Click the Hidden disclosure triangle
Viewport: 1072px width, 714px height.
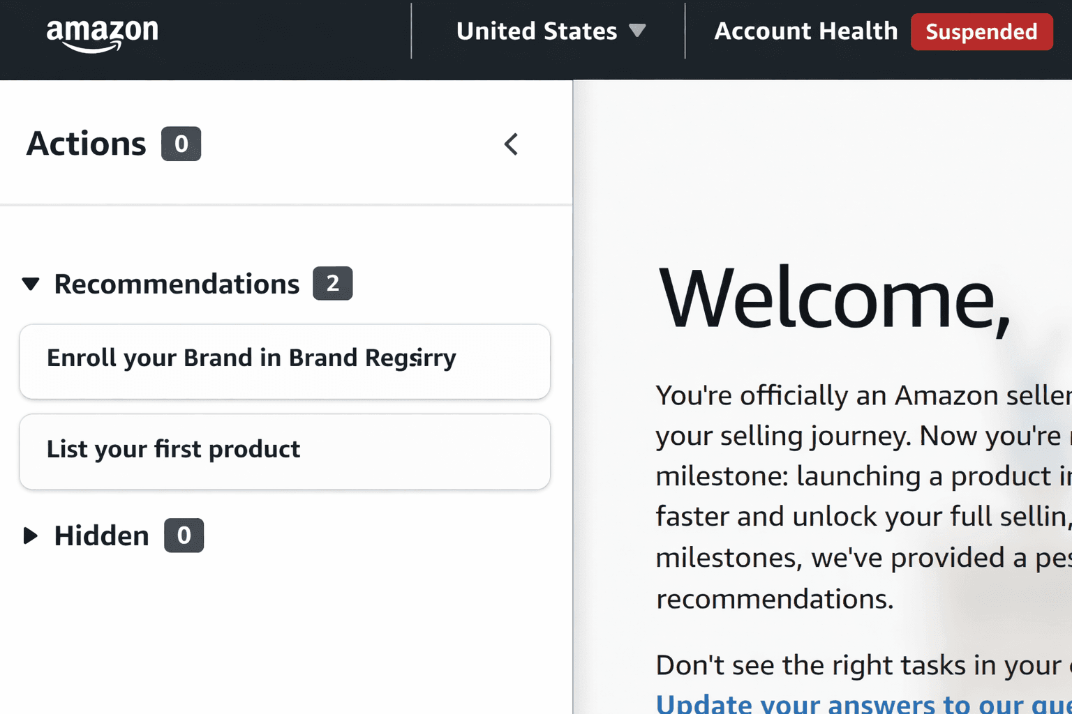click(31, 535)
